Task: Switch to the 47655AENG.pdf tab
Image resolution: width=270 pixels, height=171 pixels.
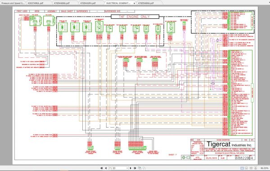Action: pyautogui.click(x=146, y=3)
